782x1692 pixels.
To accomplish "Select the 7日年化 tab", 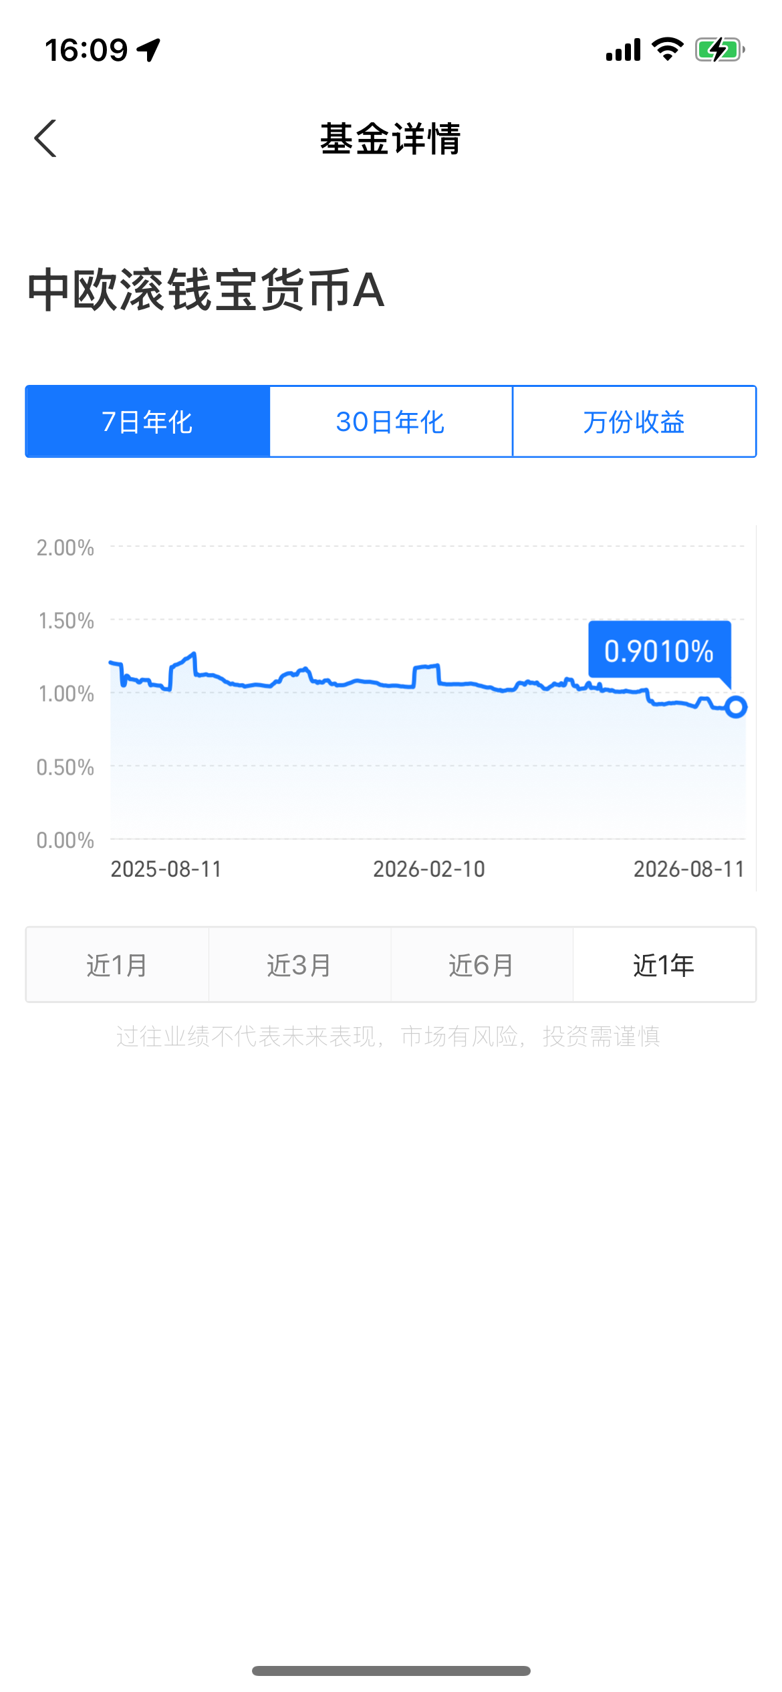I will [148, 422].
